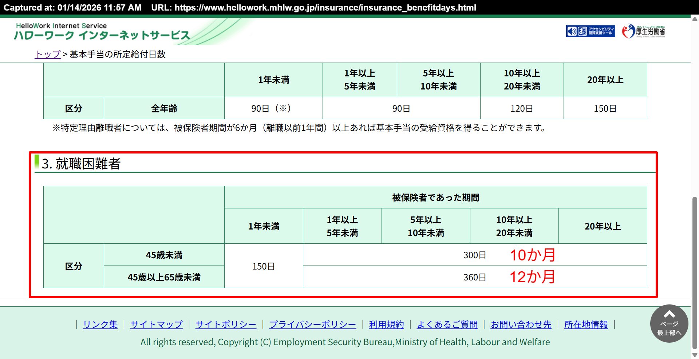Click 20年以上 header in lower table

point(603,226)
